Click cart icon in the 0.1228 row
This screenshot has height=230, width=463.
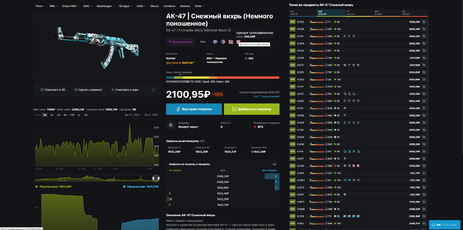pos(424,29)
